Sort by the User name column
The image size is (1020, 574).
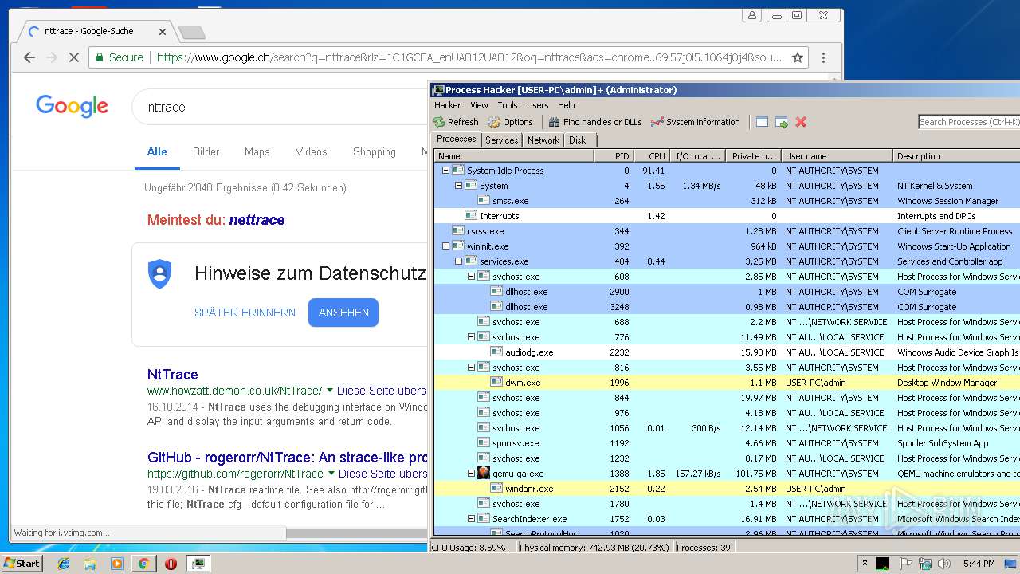pyautogui.click(x=836, y=156)
